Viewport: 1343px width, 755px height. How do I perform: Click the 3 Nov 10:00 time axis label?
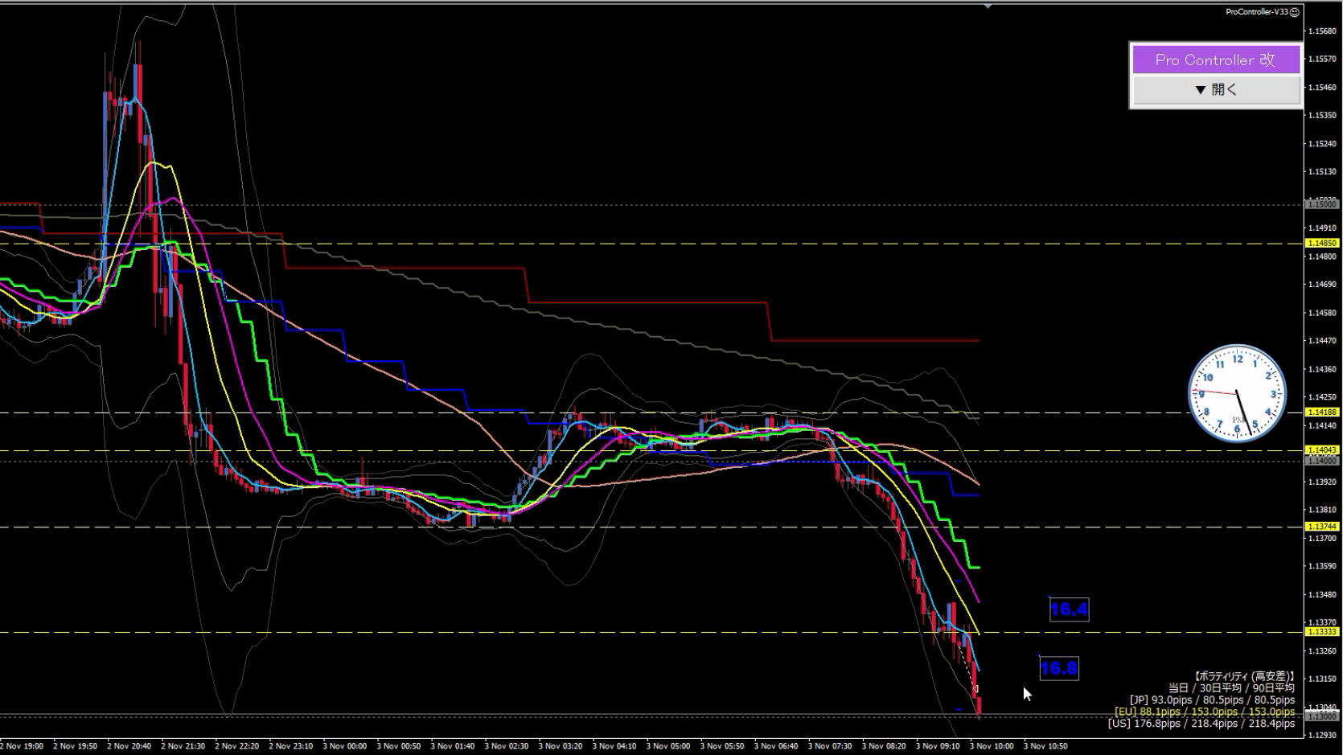[x=992, y=746]
